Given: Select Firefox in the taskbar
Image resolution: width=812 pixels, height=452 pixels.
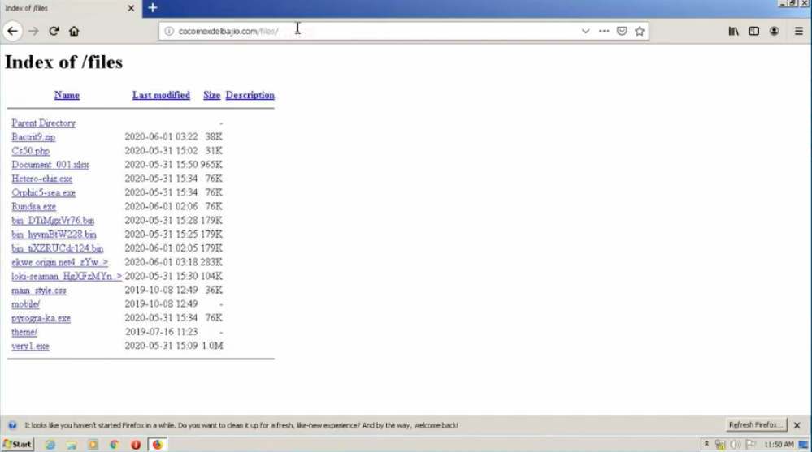Looking at the screenshot, I should [x=158, y=444].
